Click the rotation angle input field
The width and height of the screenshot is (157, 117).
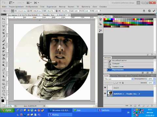pos(76,11)
